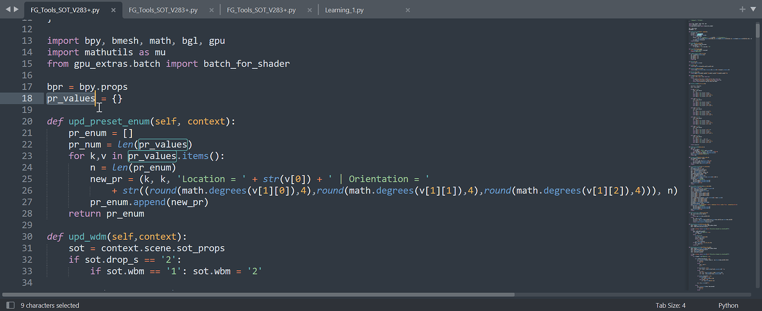762x311 pixels.
Task: Click 'pr_enum.append' on line 27
Action: tap(128, 202)
